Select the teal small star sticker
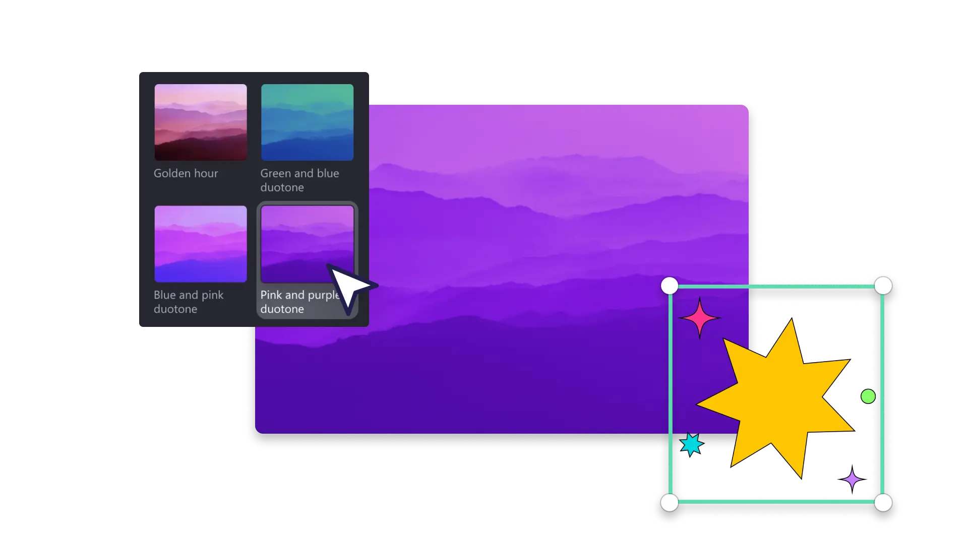The width and height of the screenshot is (968, 544). tap(691, 445)
